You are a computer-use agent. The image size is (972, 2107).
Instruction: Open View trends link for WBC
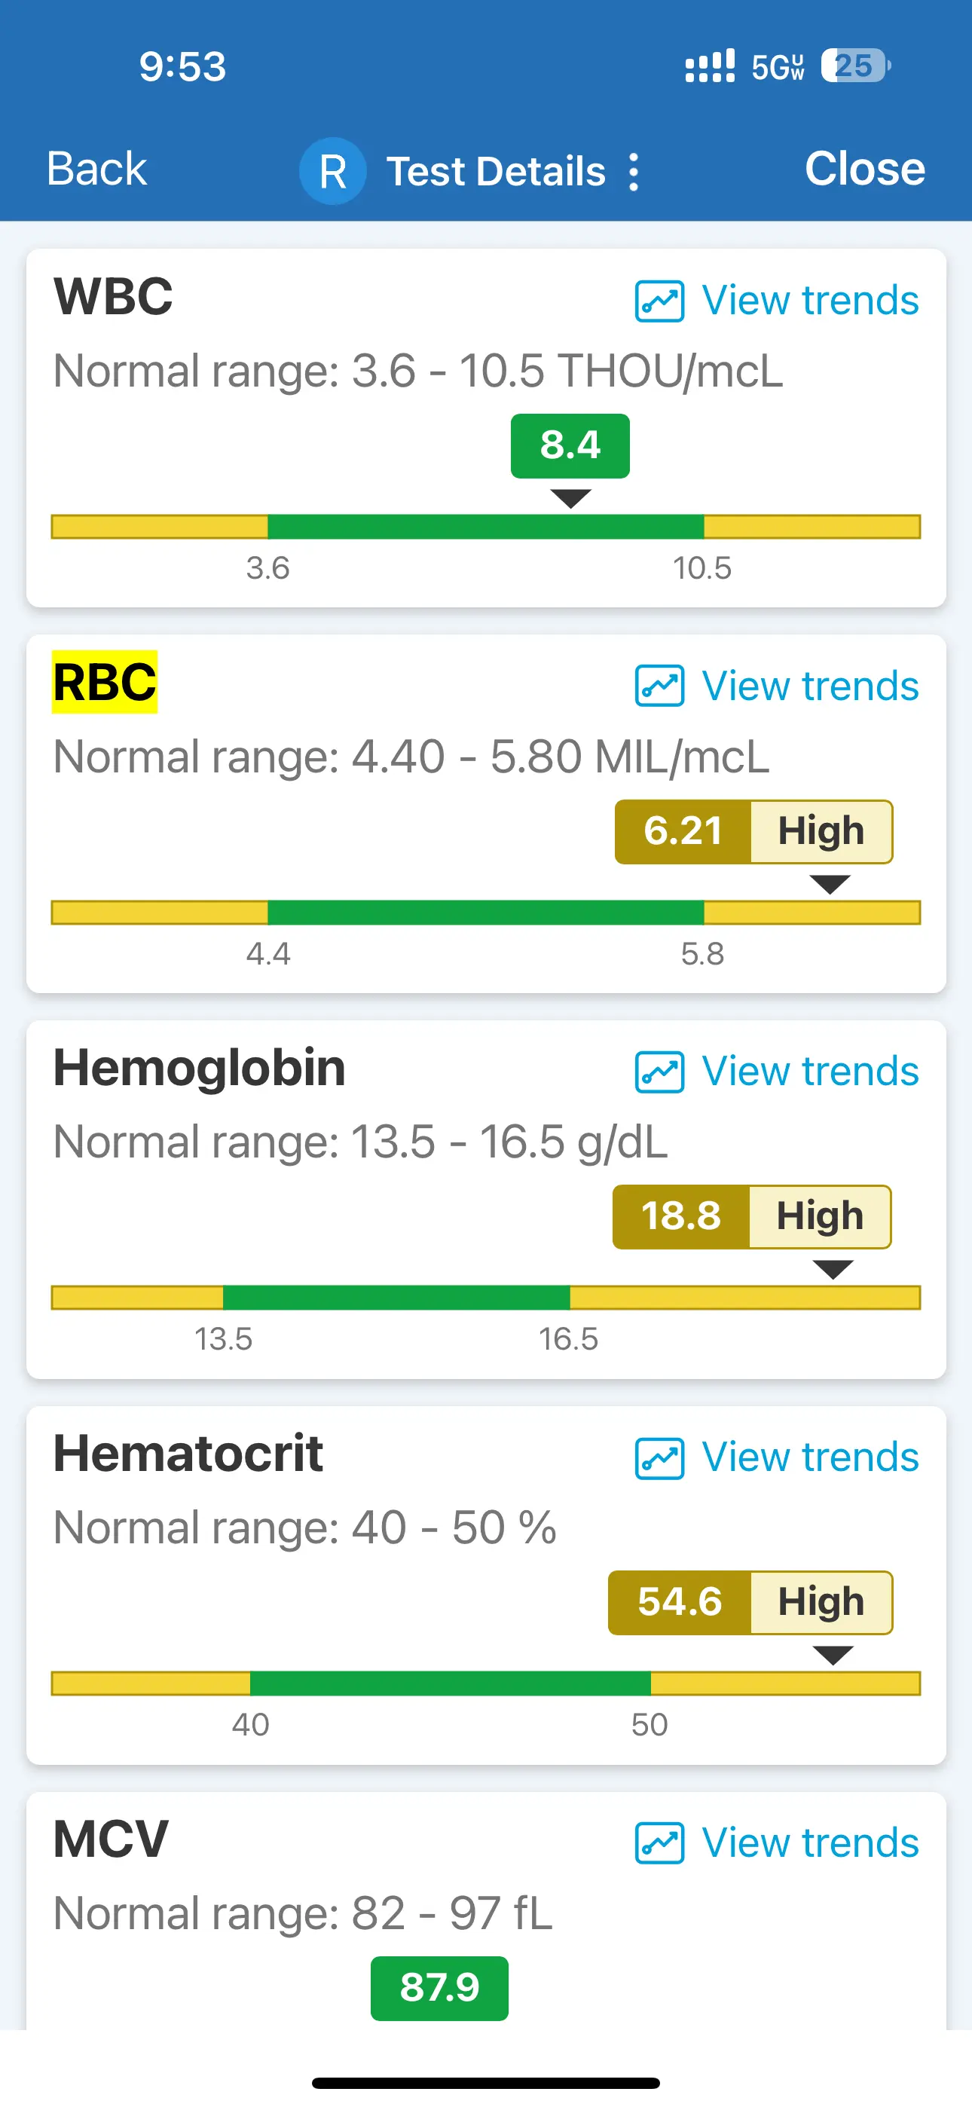pyautogui.click(x=810, y=301)
